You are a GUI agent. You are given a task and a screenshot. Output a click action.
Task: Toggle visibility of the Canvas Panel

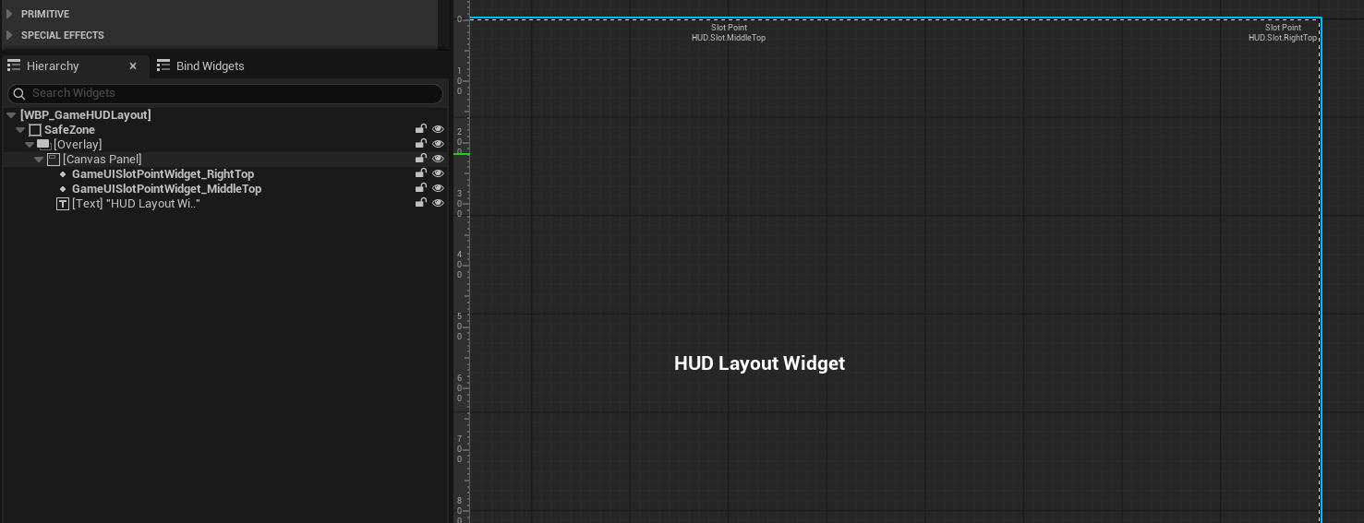[438, 160]
